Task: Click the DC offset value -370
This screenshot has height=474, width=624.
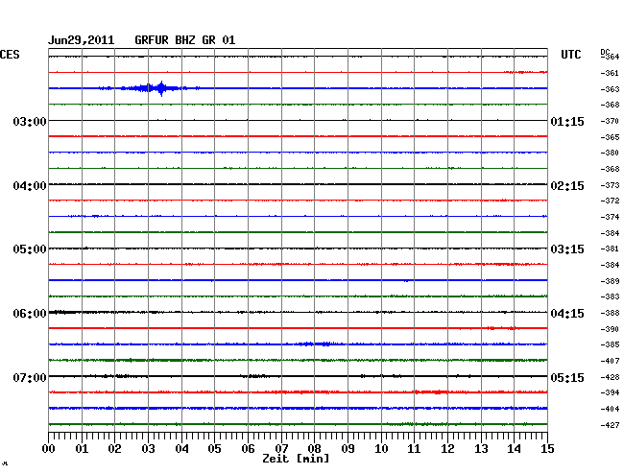Action: [x=610, y=121]
